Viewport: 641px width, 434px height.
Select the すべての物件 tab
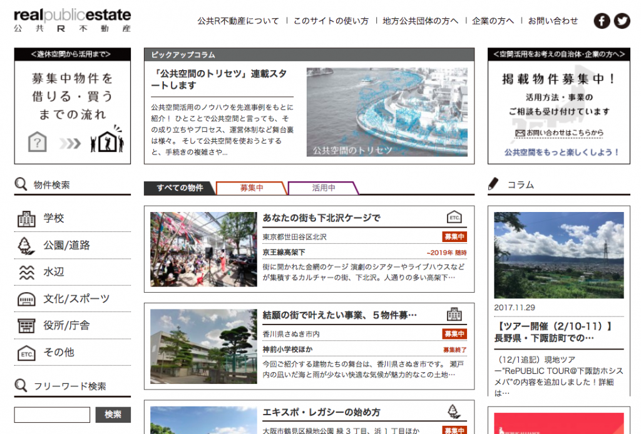[x=180, y=188]
